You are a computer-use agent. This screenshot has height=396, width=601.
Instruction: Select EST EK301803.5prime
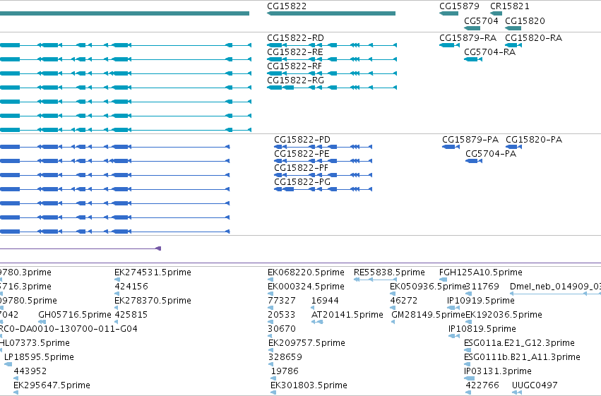tap(309, 385)
